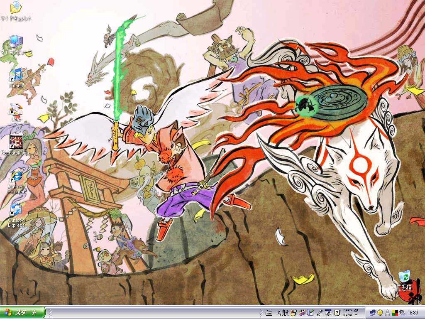Open the IME dictionary tool icon
425x319 pixels.
(310, 313)
